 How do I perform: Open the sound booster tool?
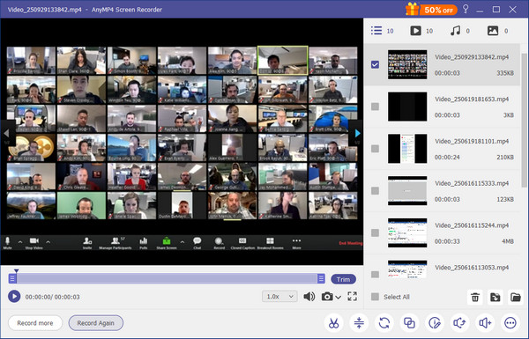click(485, 323)
